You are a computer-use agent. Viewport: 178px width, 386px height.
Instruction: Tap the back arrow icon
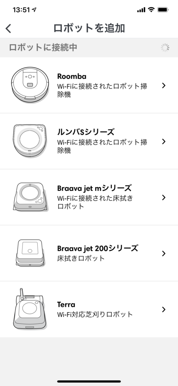pyautogui.click(x=8, y=29)
